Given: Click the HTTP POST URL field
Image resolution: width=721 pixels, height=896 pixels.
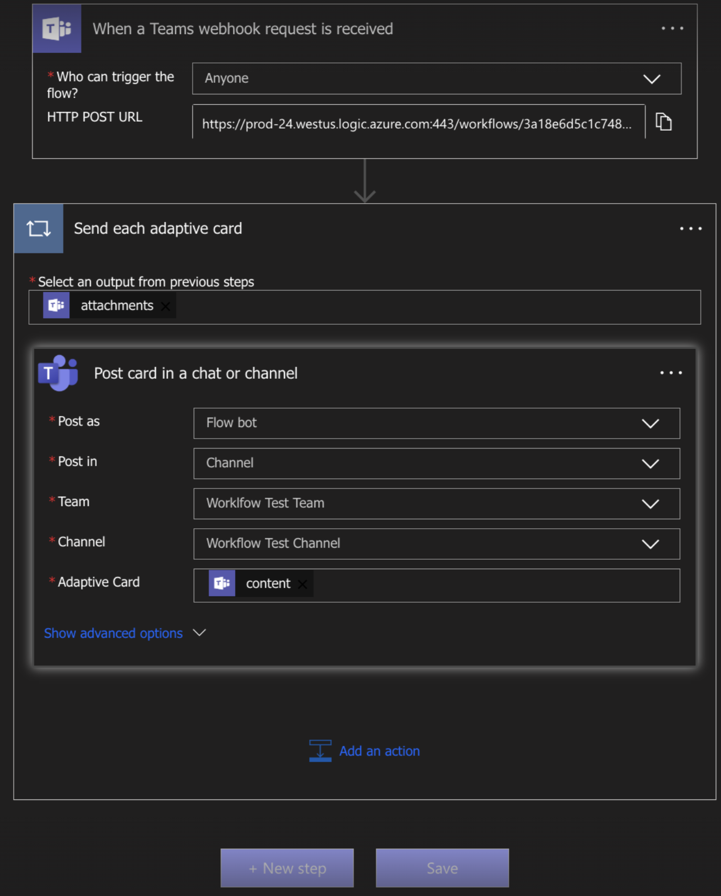Looking at the screenshot, I should coord(419,122).
